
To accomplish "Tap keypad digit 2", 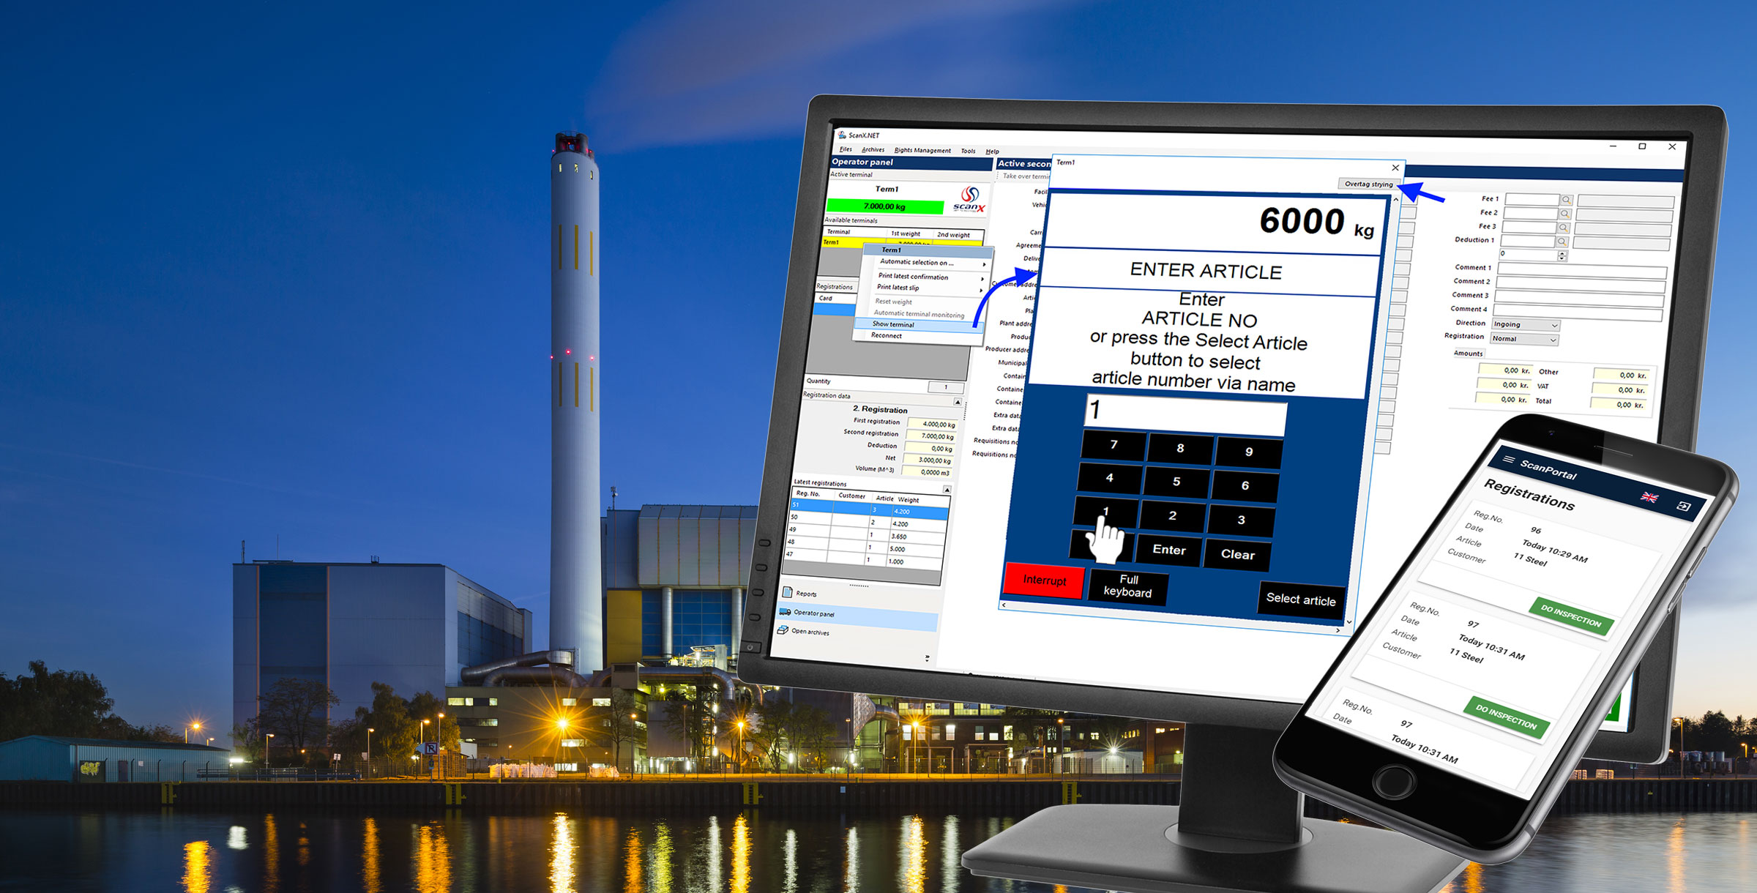I will [x=1172, y=516].
